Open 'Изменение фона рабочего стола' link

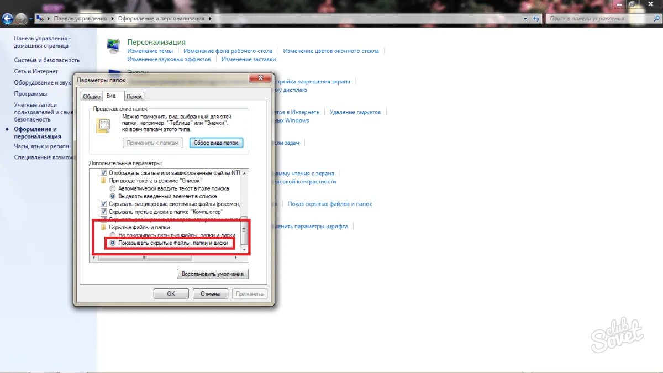[228, 51]
